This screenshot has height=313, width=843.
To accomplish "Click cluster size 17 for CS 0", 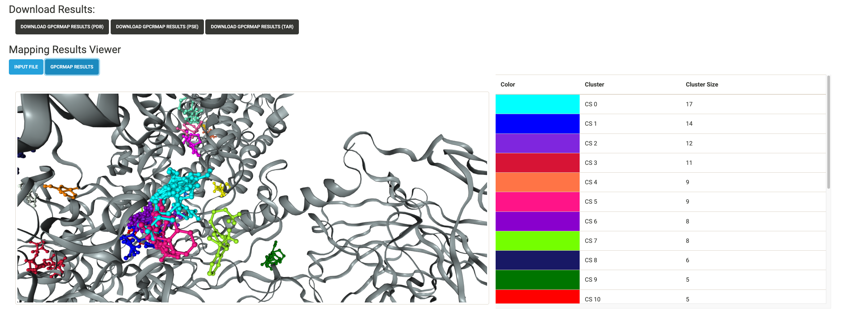I will (689, 104).
